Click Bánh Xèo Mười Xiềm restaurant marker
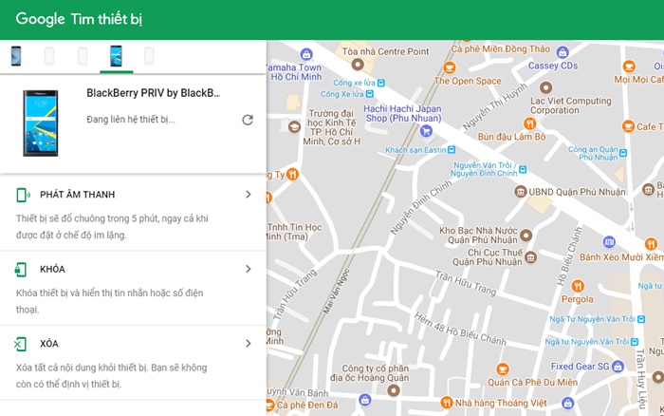 coord(652,244)
